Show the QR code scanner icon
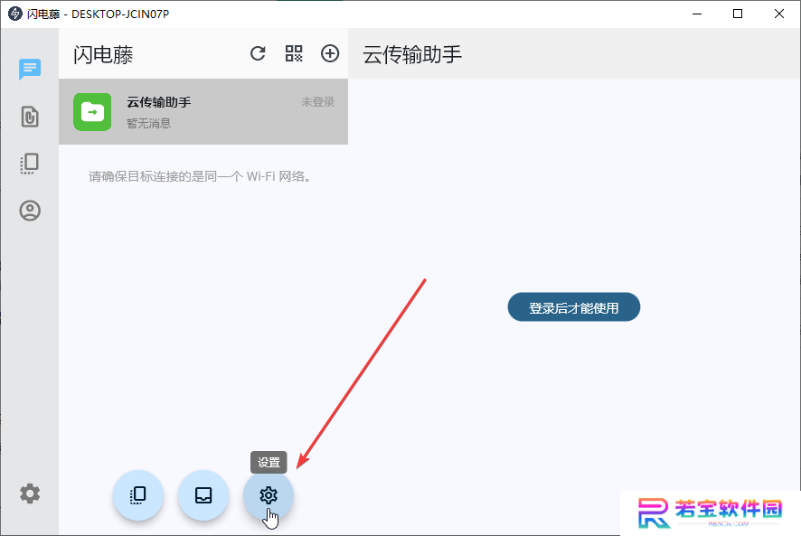Image resolution: width=801 pixels, height=536 pixels. coord(294,53)
